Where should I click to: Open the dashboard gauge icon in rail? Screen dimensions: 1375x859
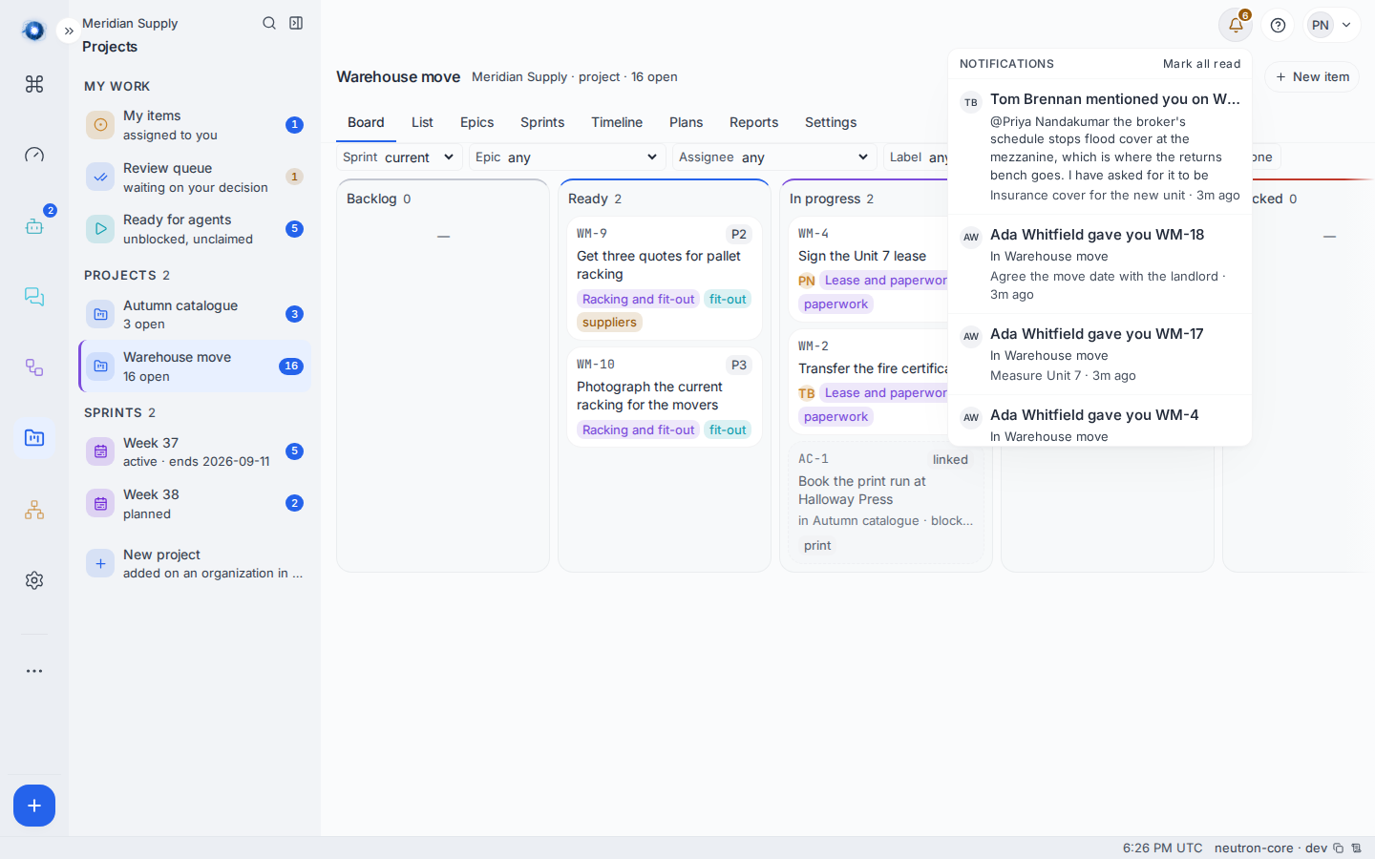(x=34, y=155)
